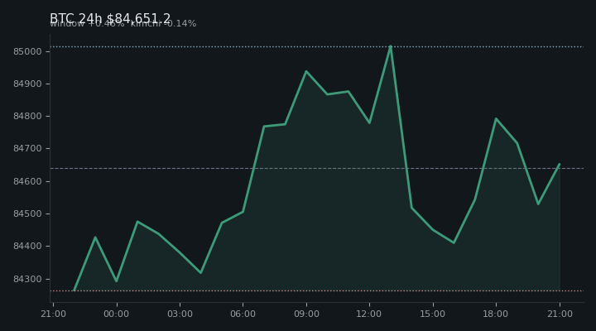Click the 12:00 time axis label
The width and height of the screenshot is (596, 331).
click(369, 314)
